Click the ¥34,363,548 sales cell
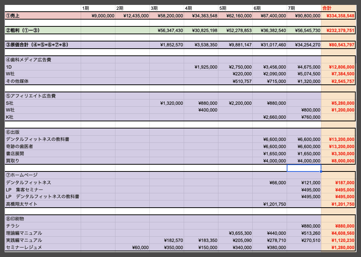 (201, 16)
